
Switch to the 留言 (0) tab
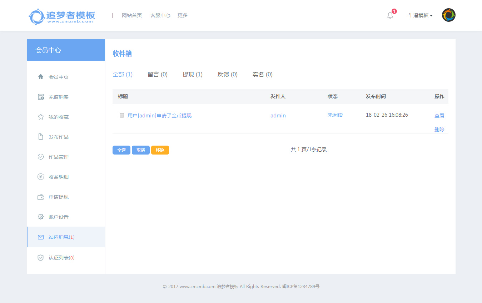[x=157, y=75]
